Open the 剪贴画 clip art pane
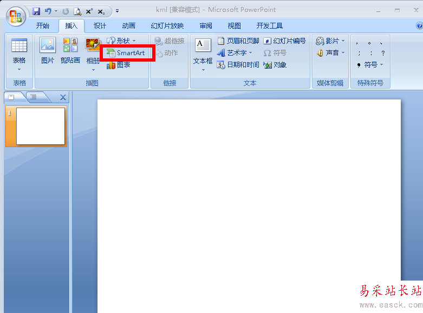This screenshot has height=313, width=423. (70, 51)
